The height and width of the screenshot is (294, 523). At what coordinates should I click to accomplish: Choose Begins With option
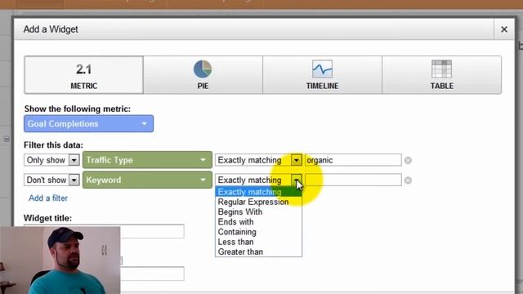pyautogui.click(x=258, y=212)
